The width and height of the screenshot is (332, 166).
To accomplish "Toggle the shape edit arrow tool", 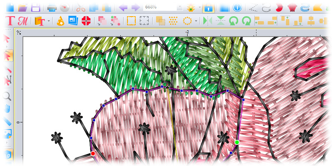I will pyautogui.click(x=7, y=55).
